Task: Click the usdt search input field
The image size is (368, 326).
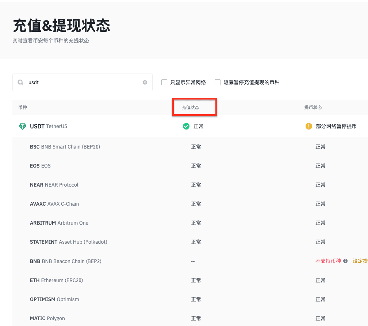Action: [x=83, y=82]
